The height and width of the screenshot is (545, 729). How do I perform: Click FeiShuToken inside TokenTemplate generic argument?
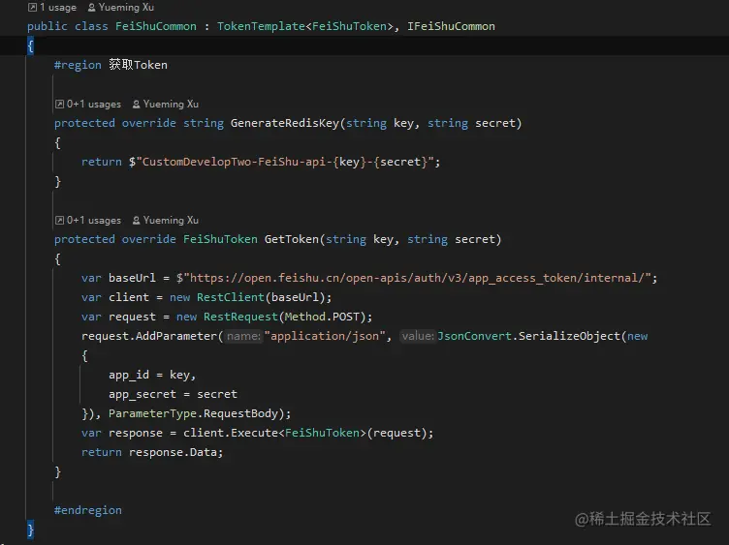349,26
